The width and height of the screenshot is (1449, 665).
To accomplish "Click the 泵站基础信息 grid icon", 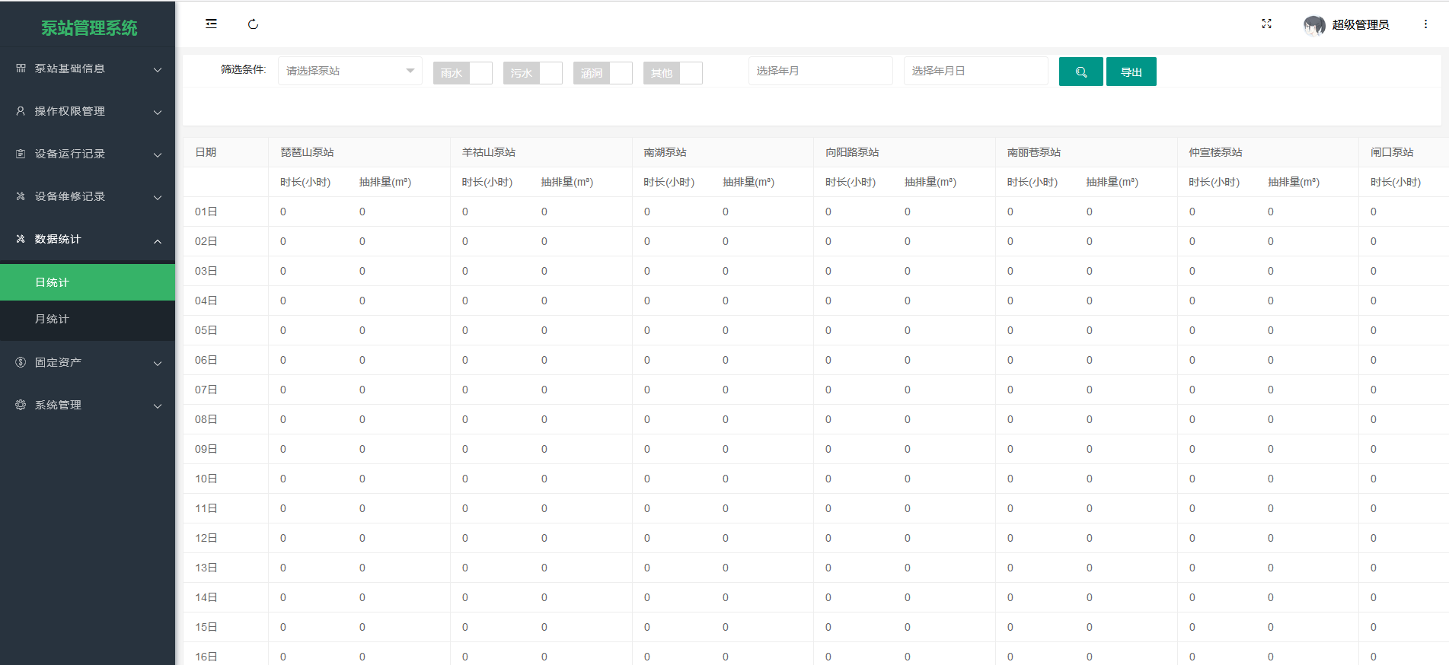I will click(21, 68).
